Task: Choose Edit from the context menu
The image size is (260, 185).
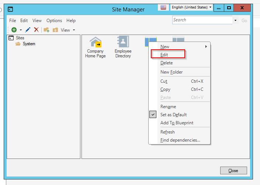Action: point(164,55)
